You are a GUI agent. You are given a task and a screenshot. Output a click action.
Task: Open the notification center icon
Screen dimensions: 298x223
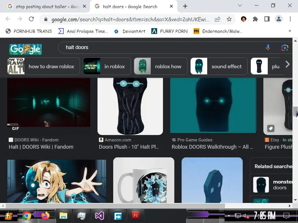click(286, 216)
